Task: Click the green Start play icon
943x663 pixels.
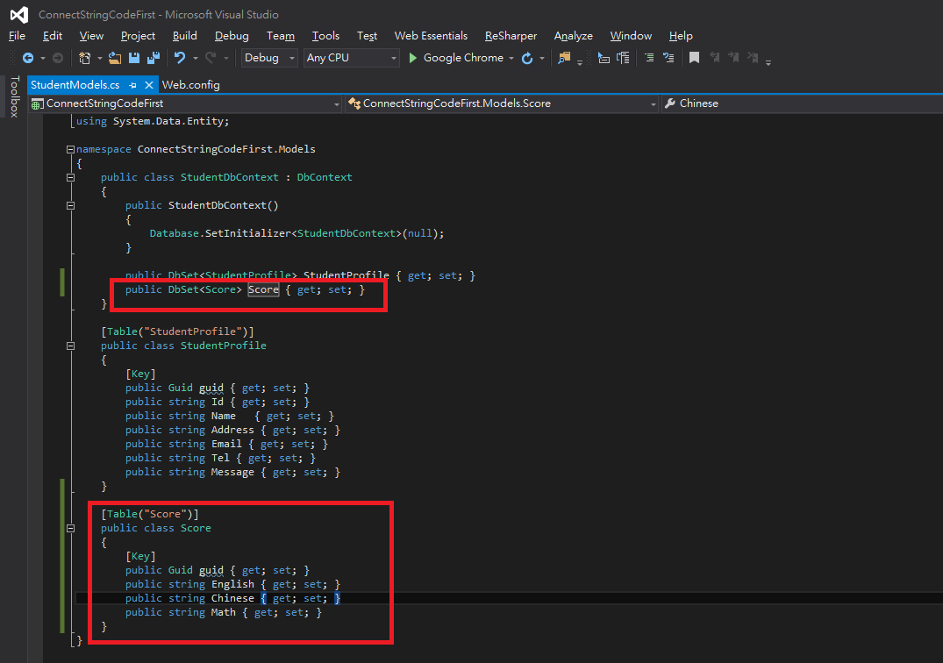Action: tap(412, 58)
